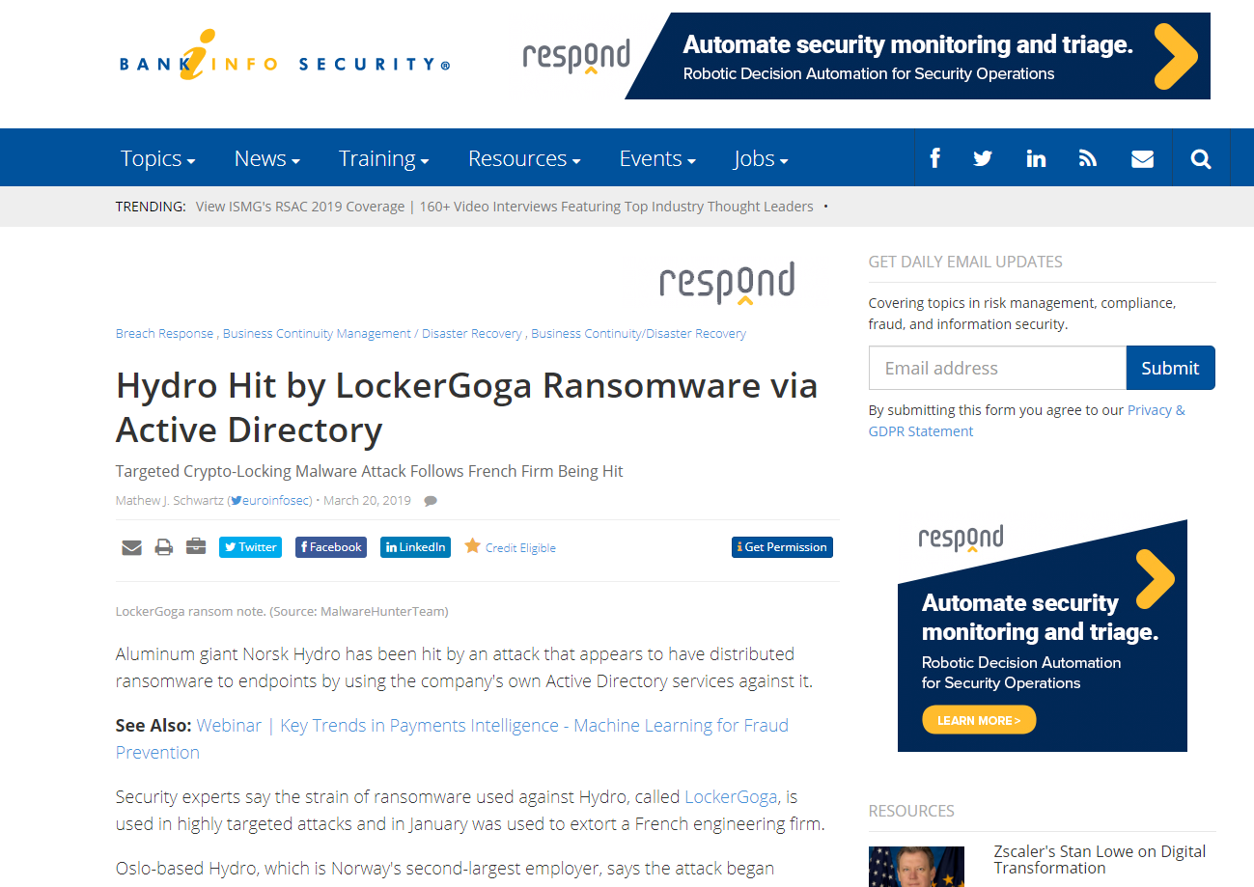Click the Submit button for email updates
The image size is (1254, 887).
point(1170,368)
